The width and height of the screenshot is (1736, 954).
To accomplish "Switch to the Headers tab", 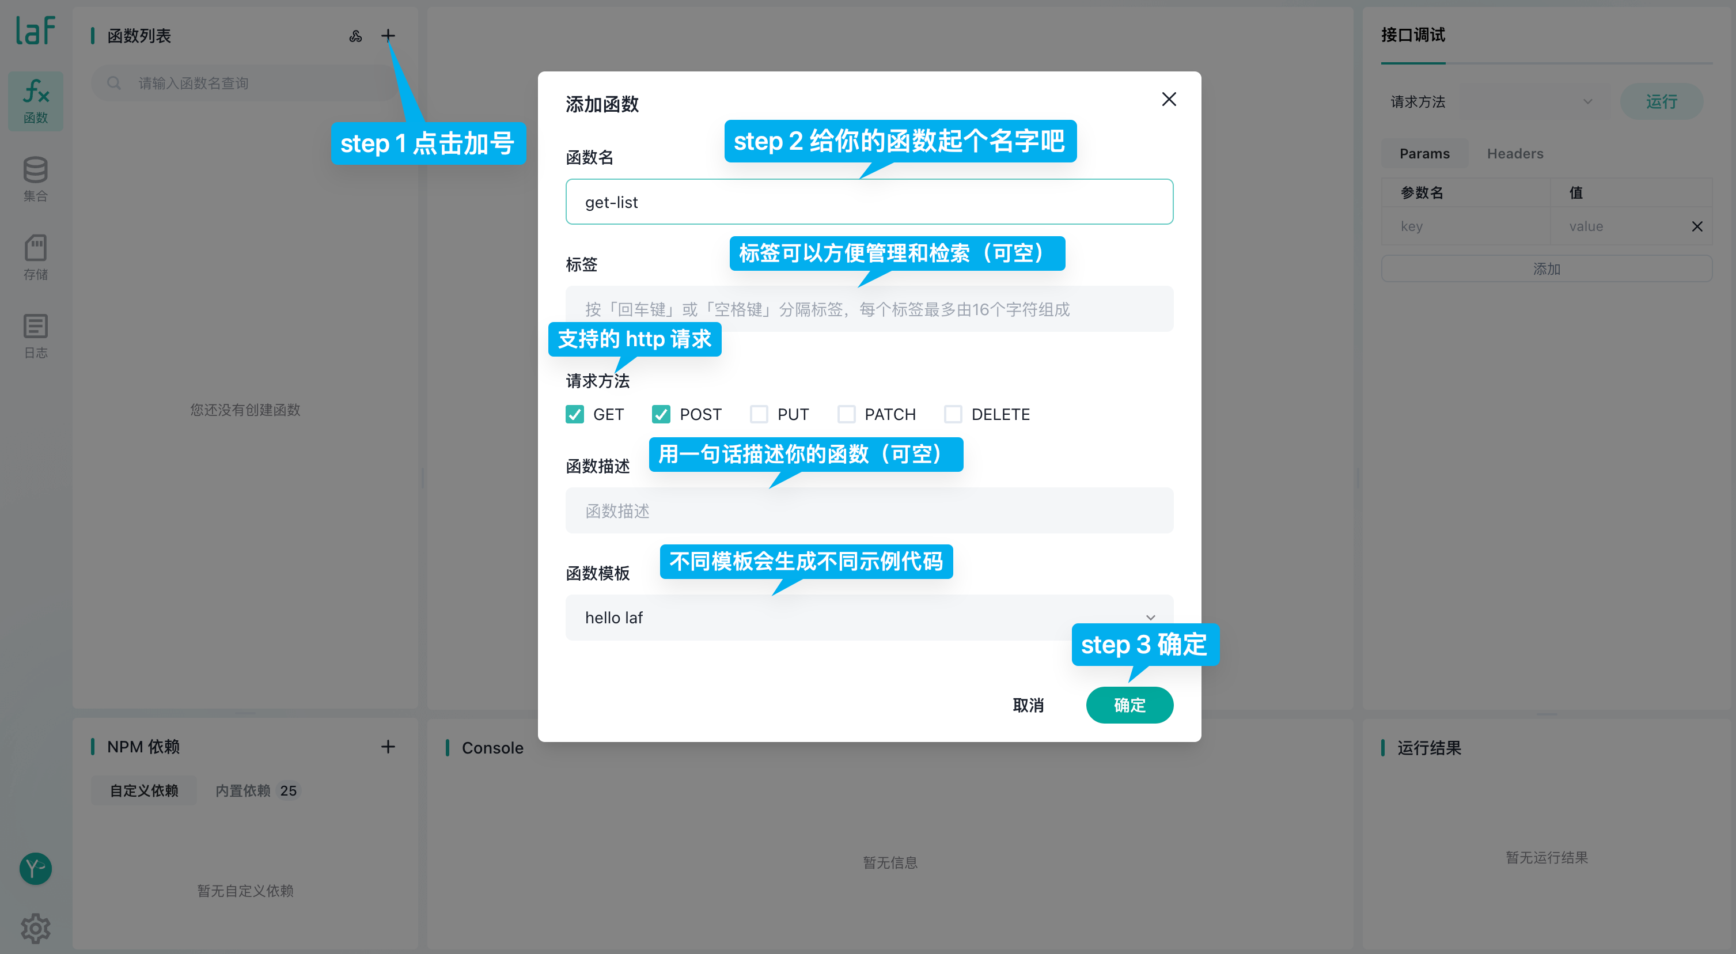I will click(x=1515, y=154).
